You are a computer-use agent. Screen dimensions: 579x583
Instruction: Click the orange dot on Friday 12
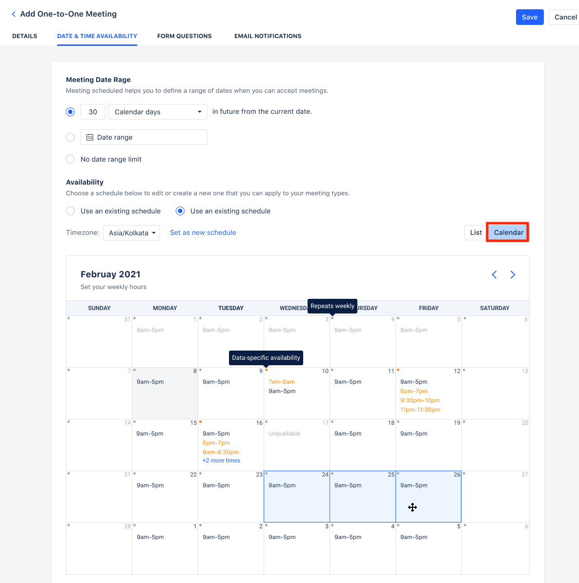(x=398, y=370)
